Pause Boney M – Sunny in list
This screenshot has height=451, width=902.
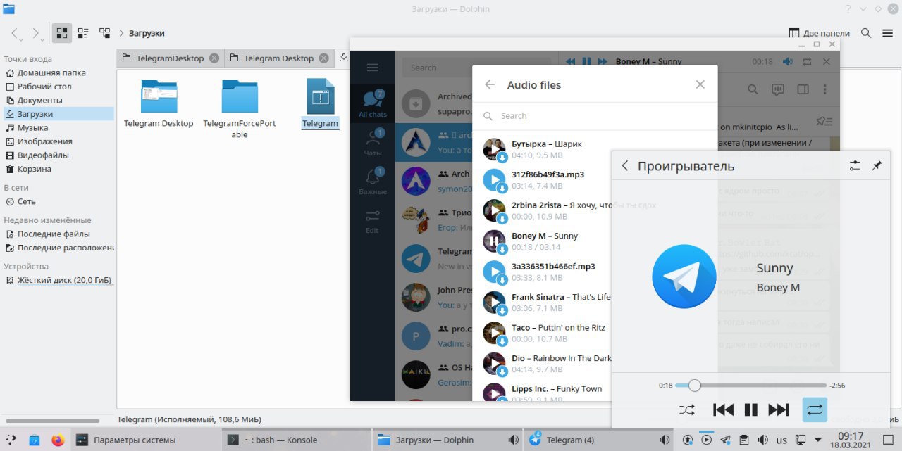pyautogui.click(x=494, y=241)
